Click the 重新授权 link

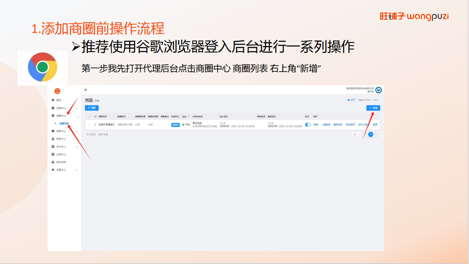338,125
